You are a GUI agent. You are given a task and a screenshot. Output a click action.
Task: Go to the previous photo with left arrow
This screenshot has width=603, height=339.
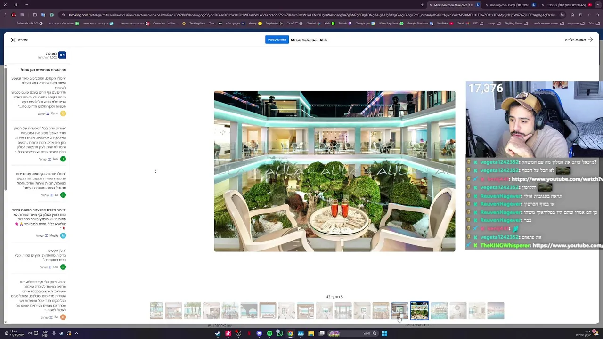click(155, 171)
